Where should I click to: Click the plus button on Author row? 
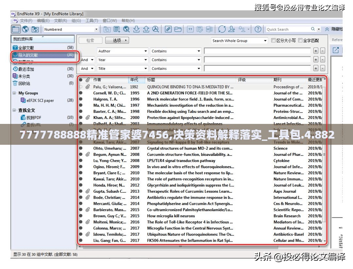pos(316,51)
